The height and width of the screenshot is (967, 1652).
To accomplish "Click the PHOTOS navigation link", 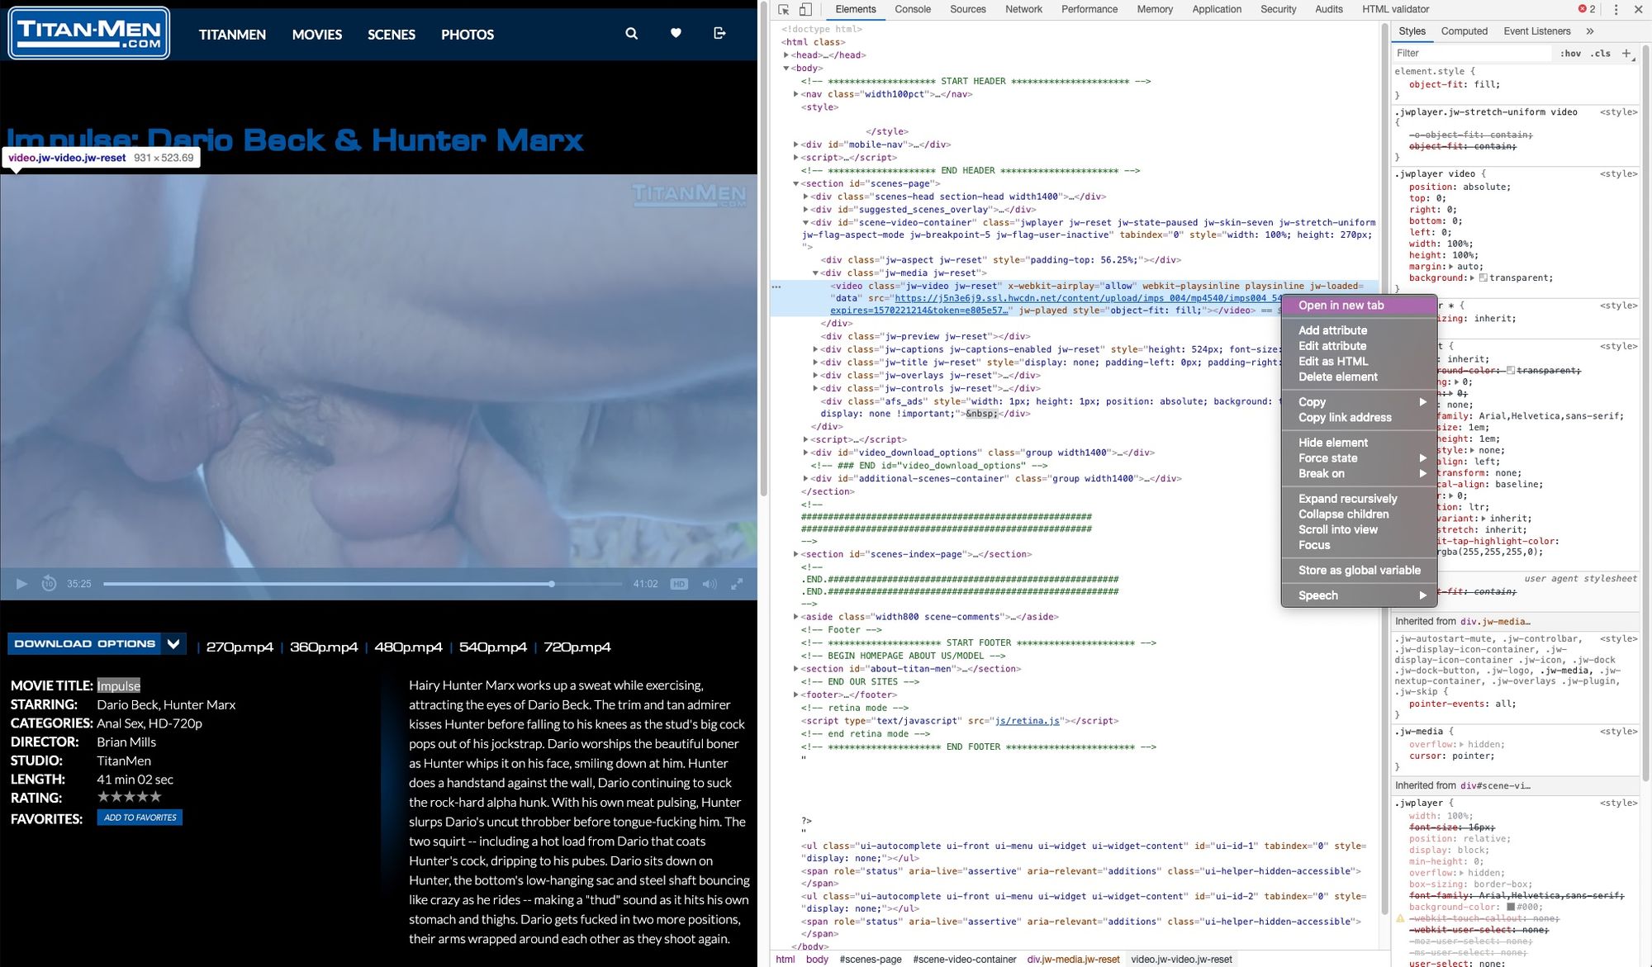I will [x=468, y=35].
